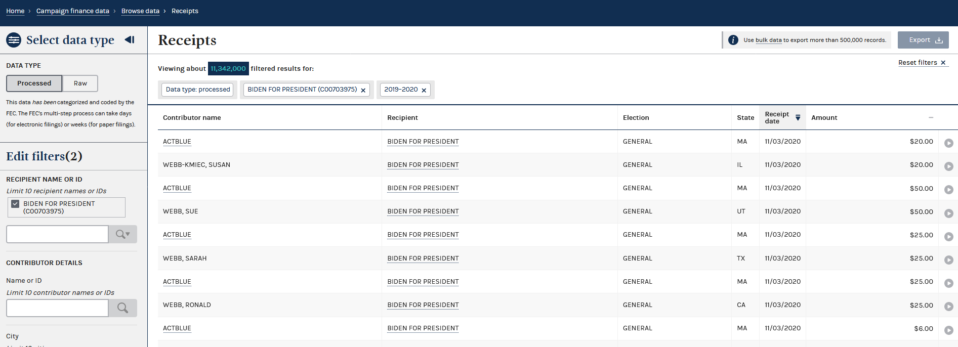Click the state cell UT

click(x=741, y=211)
